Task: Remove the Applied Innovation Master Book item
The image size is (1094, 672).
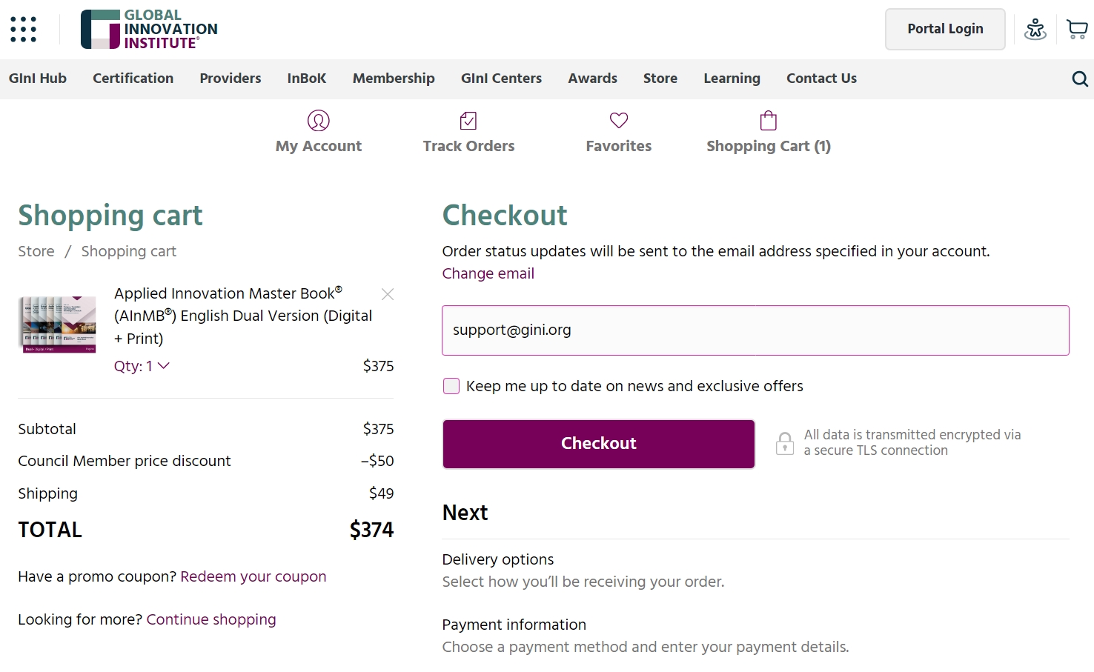Action: (x=388, y=294)
